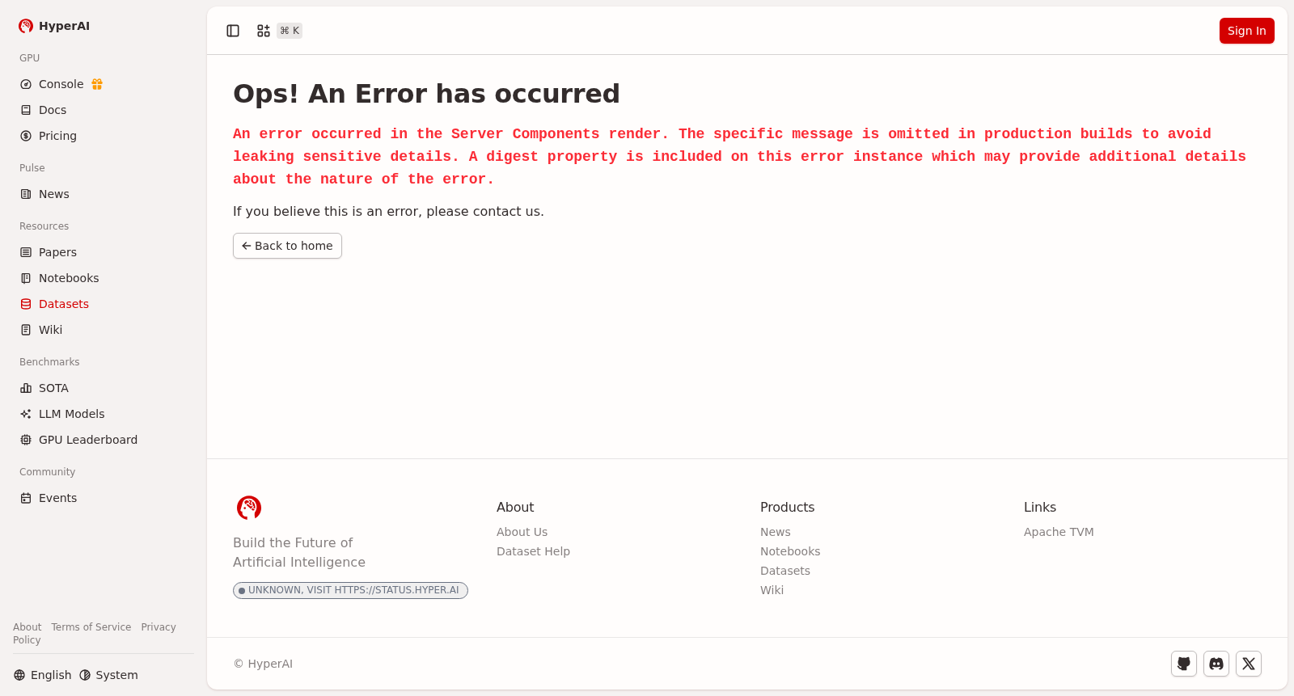Click the Papers document icon
Screen dimensions: 1294x696
pos(26,252)
